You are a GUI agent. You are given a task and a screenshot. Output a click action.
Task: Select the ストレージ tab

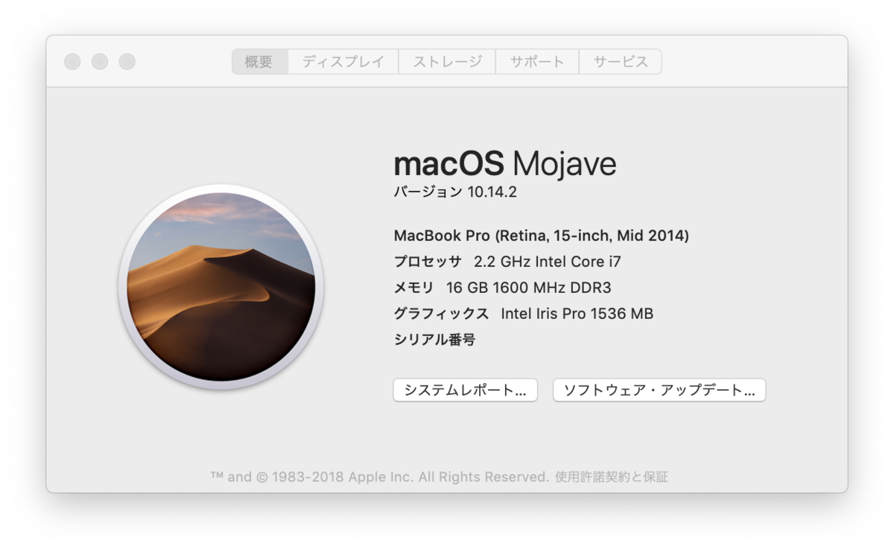(447, 62)
